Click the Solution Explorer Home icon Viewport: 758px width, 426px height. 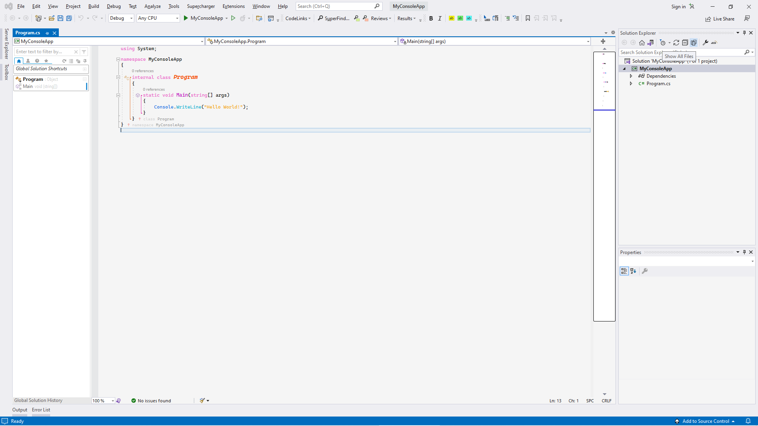[642, 43]
